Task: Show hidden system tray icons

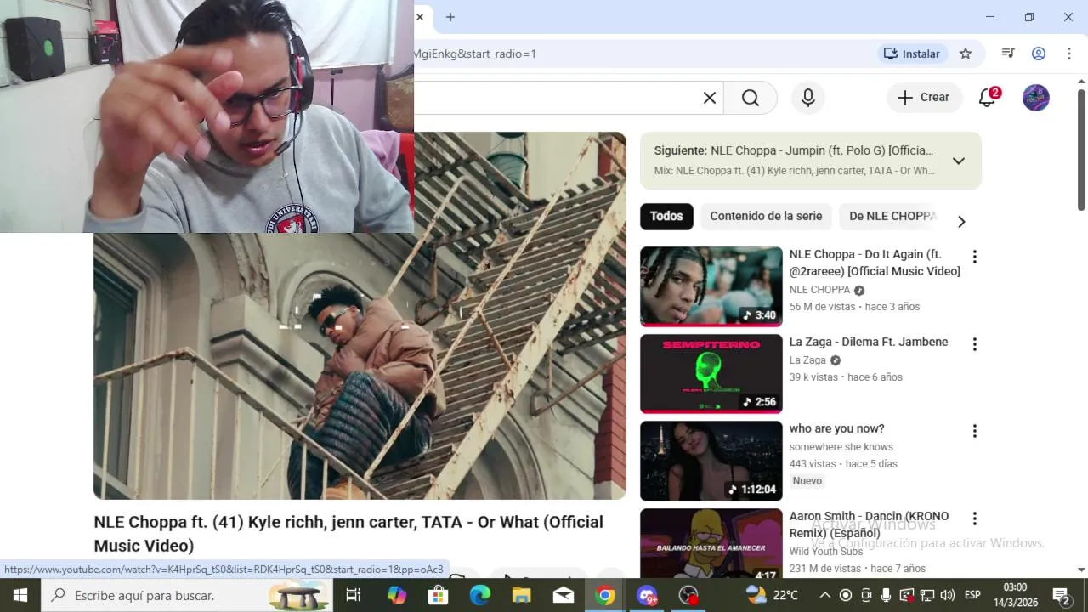Action: [x=825, y=595]
